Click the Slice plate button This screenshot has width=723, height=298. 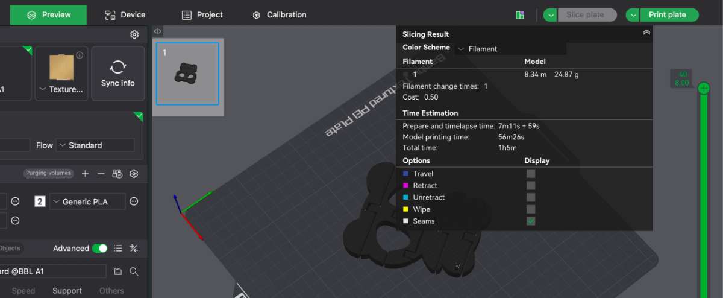pos(587,15)
